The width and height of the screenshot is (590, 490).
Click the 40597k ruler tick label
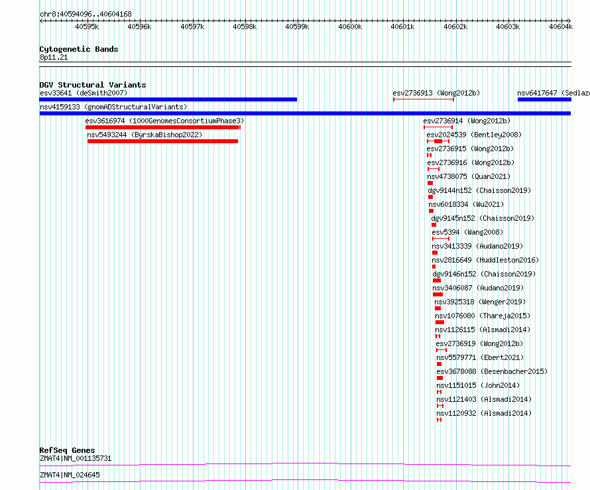192,27
